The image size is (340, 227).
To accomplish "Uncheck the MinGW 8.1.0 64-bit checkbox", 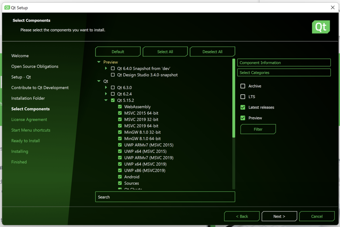I will [120, 138].
